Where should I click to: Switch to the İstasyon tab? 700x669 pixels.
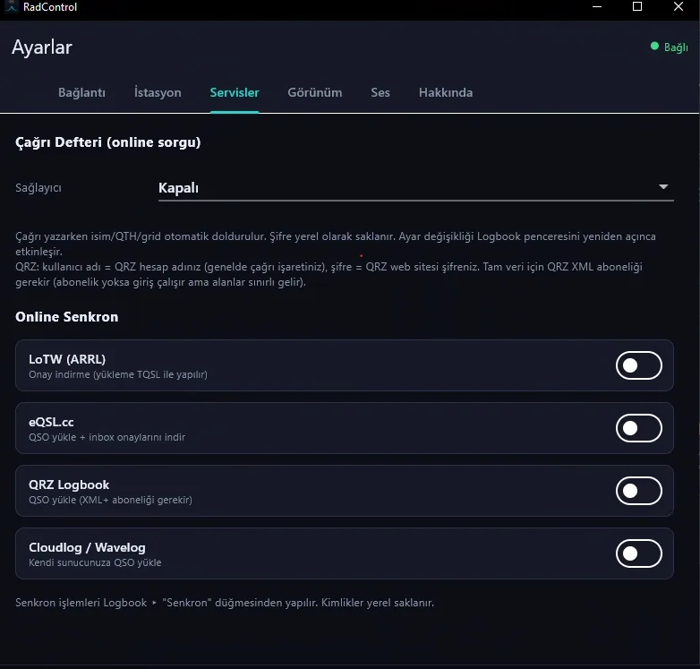coord(158,92)
